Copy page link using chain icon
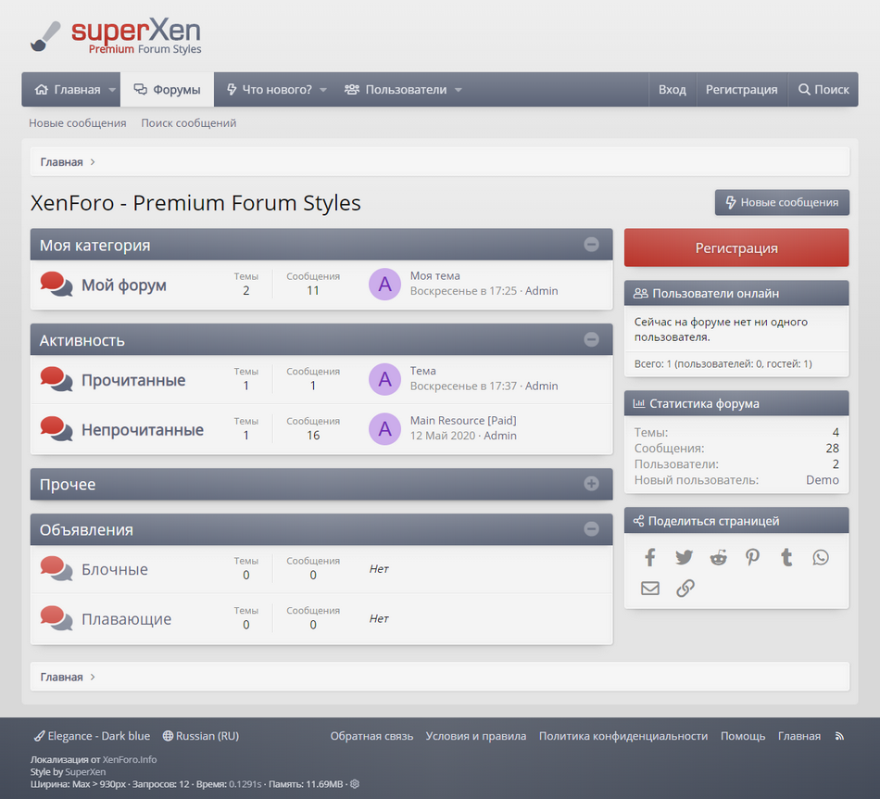Viewport: 880px width, 799px height. coord(685,588)
